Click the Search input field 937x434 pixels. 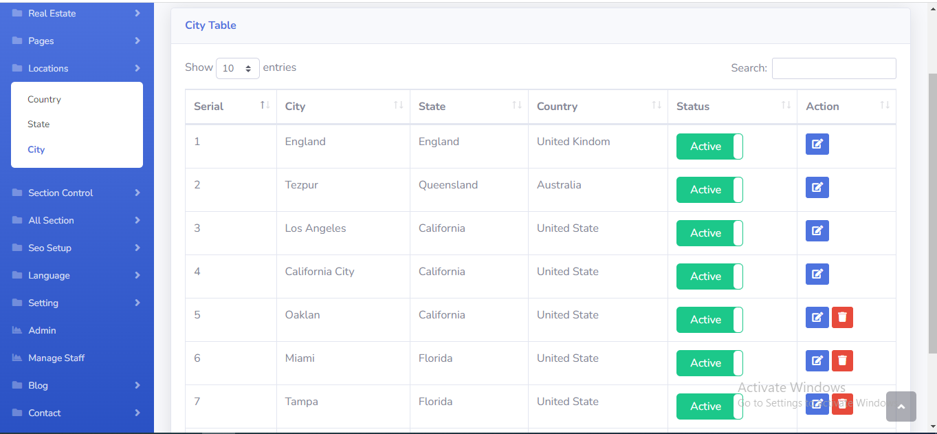833,68
